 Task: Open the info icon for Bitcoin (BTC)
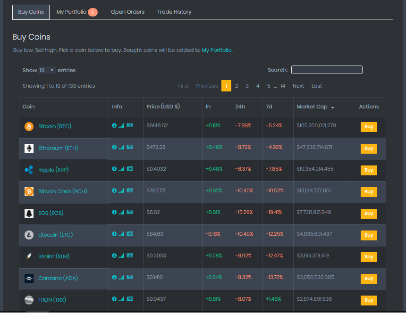pyautogui.click(x=114, y=125)
